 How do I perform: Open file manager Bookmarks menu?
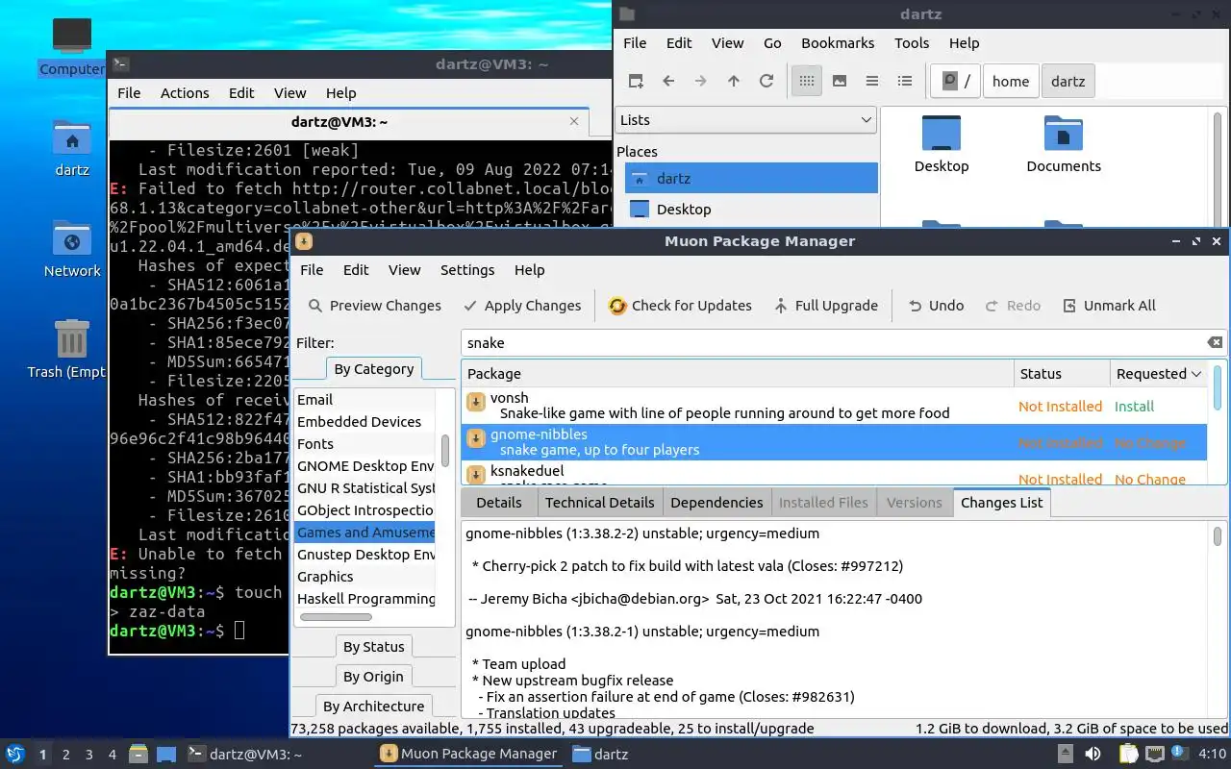coord(838,43)
